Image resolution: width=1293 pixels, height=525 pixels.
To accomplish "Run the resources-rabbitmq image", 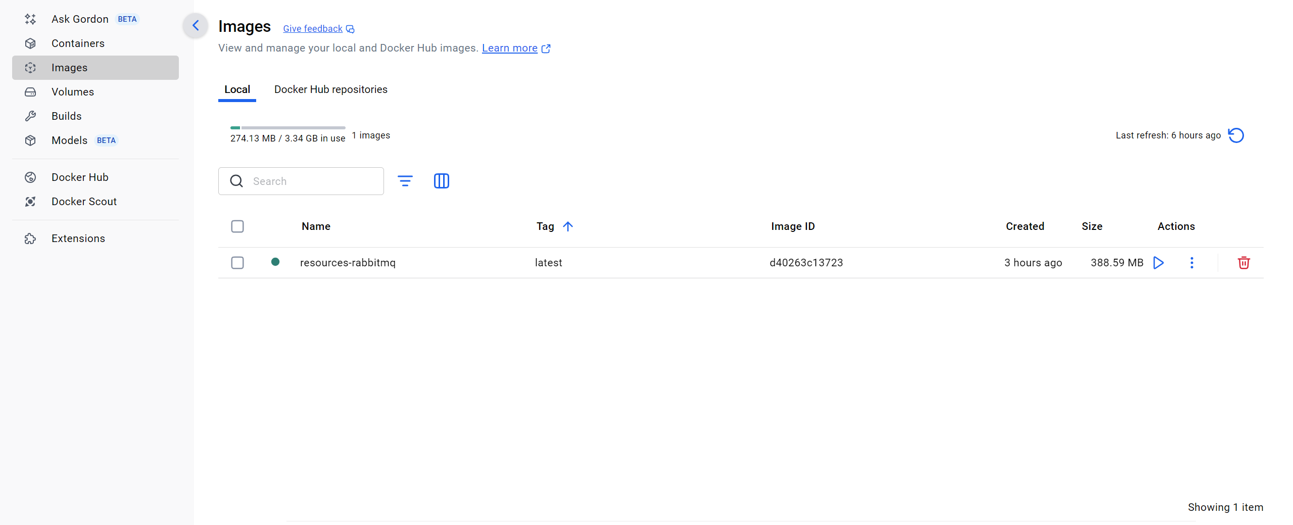I will point(1159,263).
